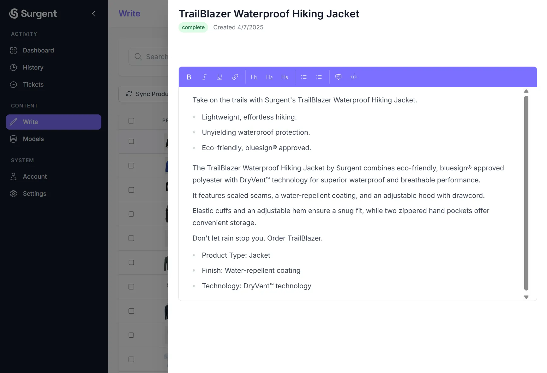The width and height of the screenshot is (547, 373).
Task: Open the Dashboard page
Action: coord(38,51)
